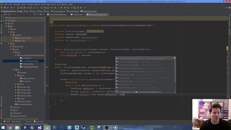The image size is (231, 130).
Task: Choose WebView in the autocomplete popup
Action: click(145, 84)
